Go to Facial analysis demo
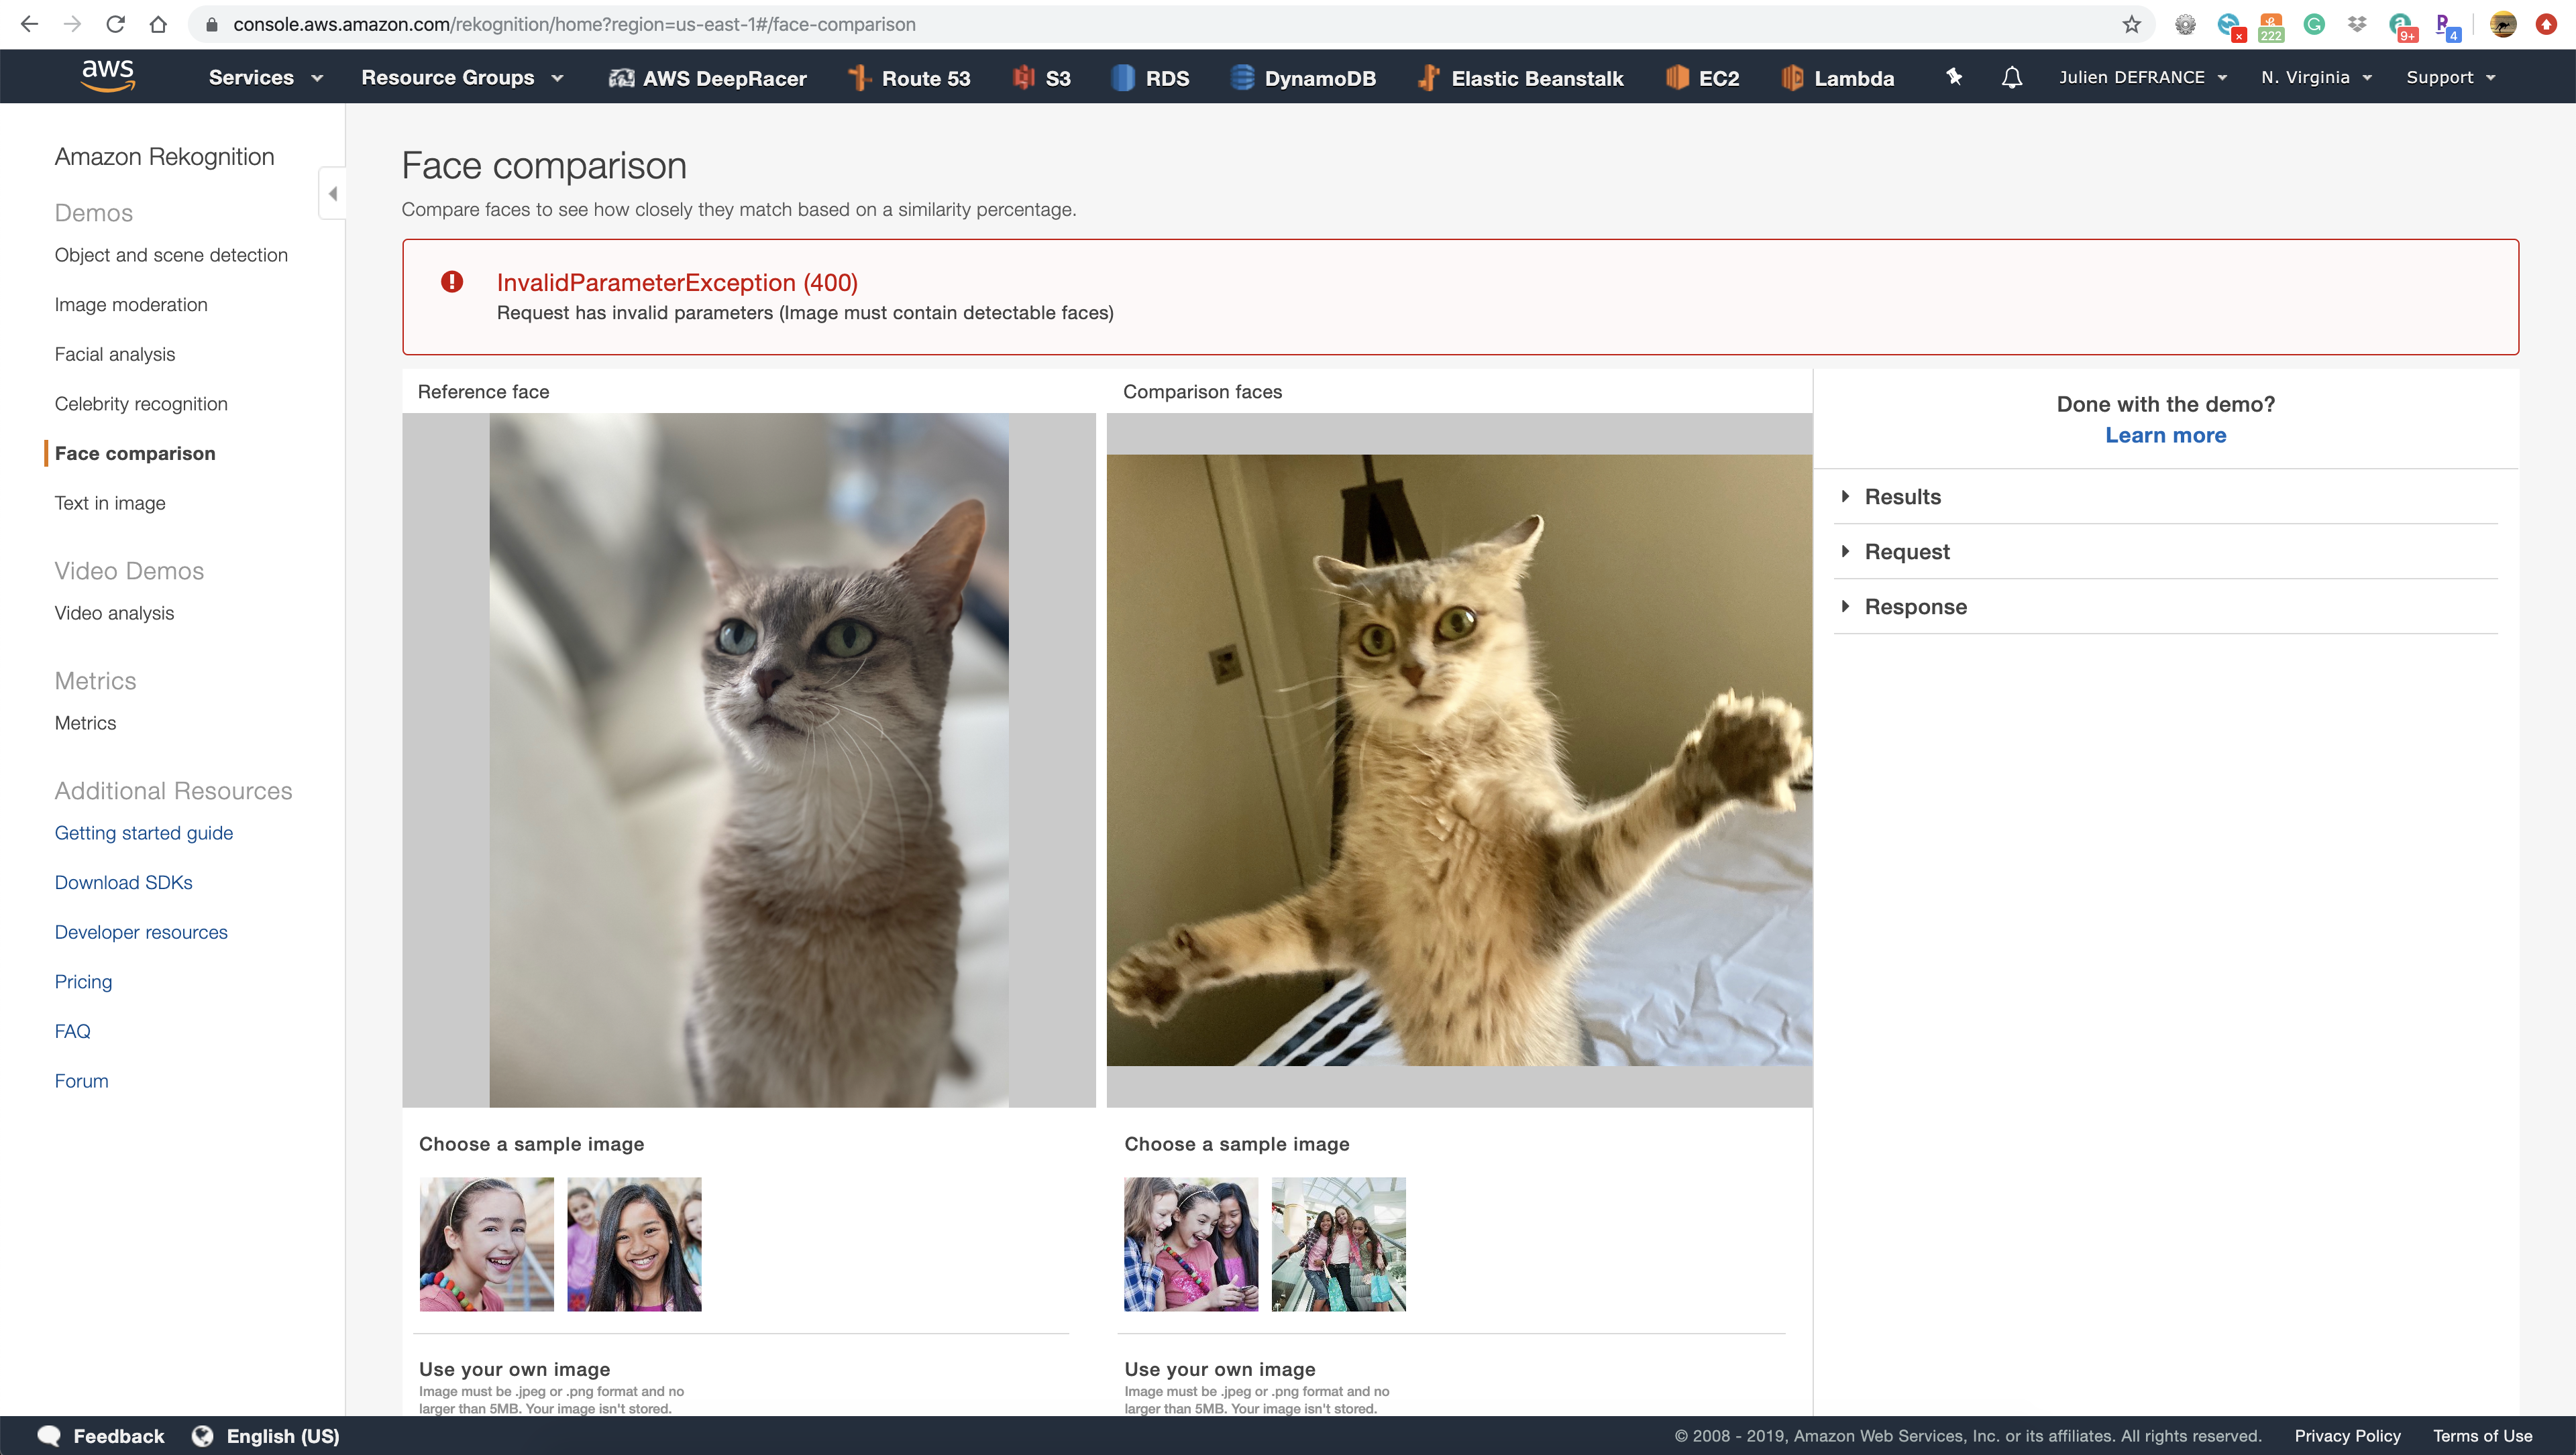Viewport: 2576px width, 1455px height. click(115, 354)
